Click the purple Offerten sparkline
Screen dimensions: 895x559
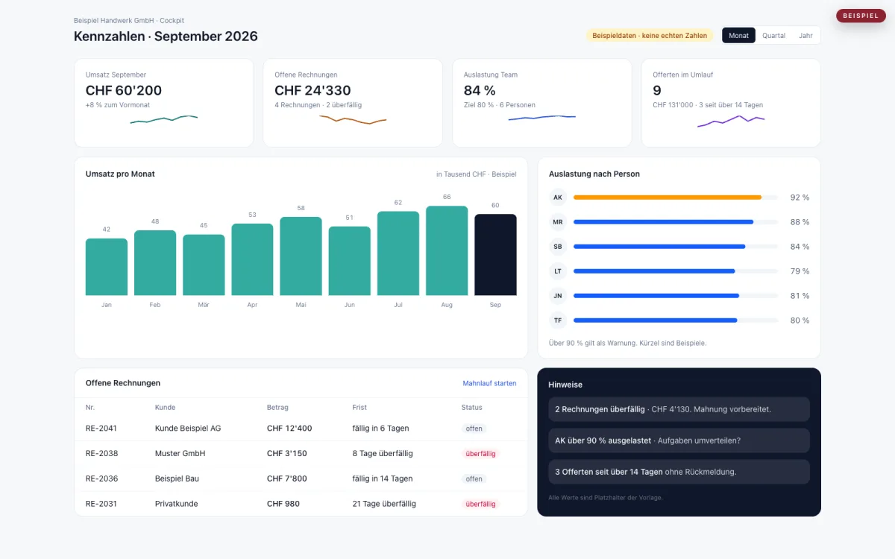[731, 121]
